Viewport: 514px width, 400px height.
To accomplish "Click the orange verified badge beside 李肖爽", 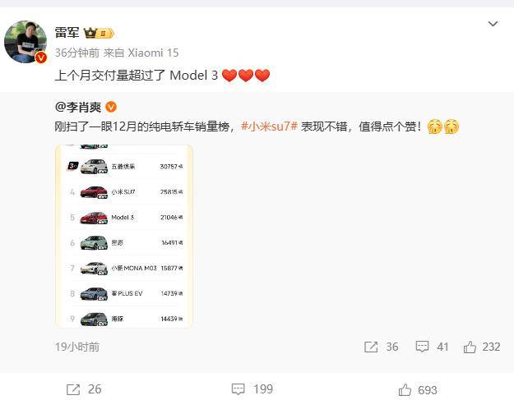I will [111, 107].
